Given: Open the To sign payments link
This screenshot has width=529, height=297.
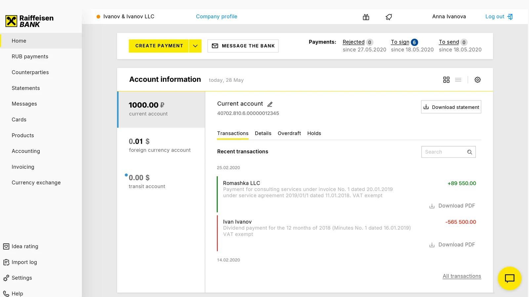Looking at the screenshot, I should (x=400, y=42).
